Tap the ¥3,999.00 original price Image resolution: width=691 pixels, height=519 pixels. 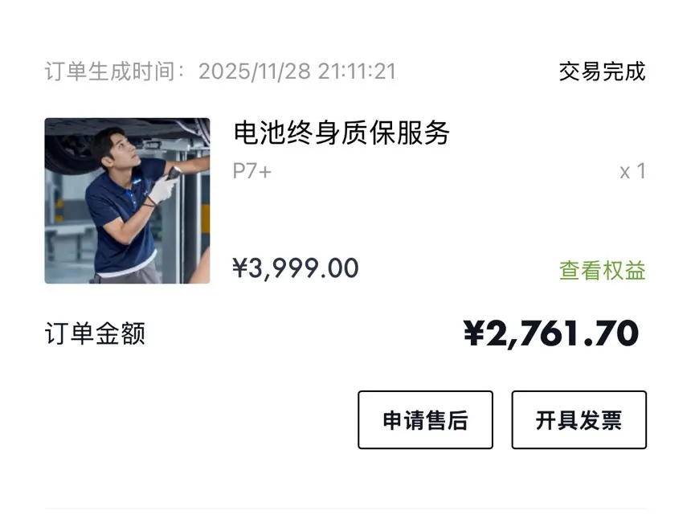295,268
